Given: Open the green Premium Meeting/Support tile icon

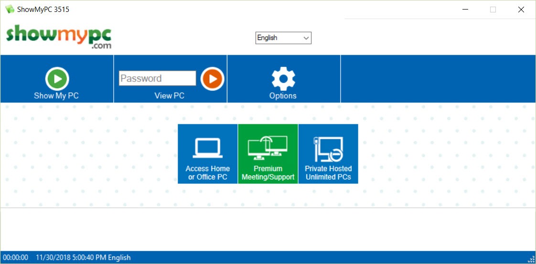Looking at the screenshot, I should click(x=268, y=147).
